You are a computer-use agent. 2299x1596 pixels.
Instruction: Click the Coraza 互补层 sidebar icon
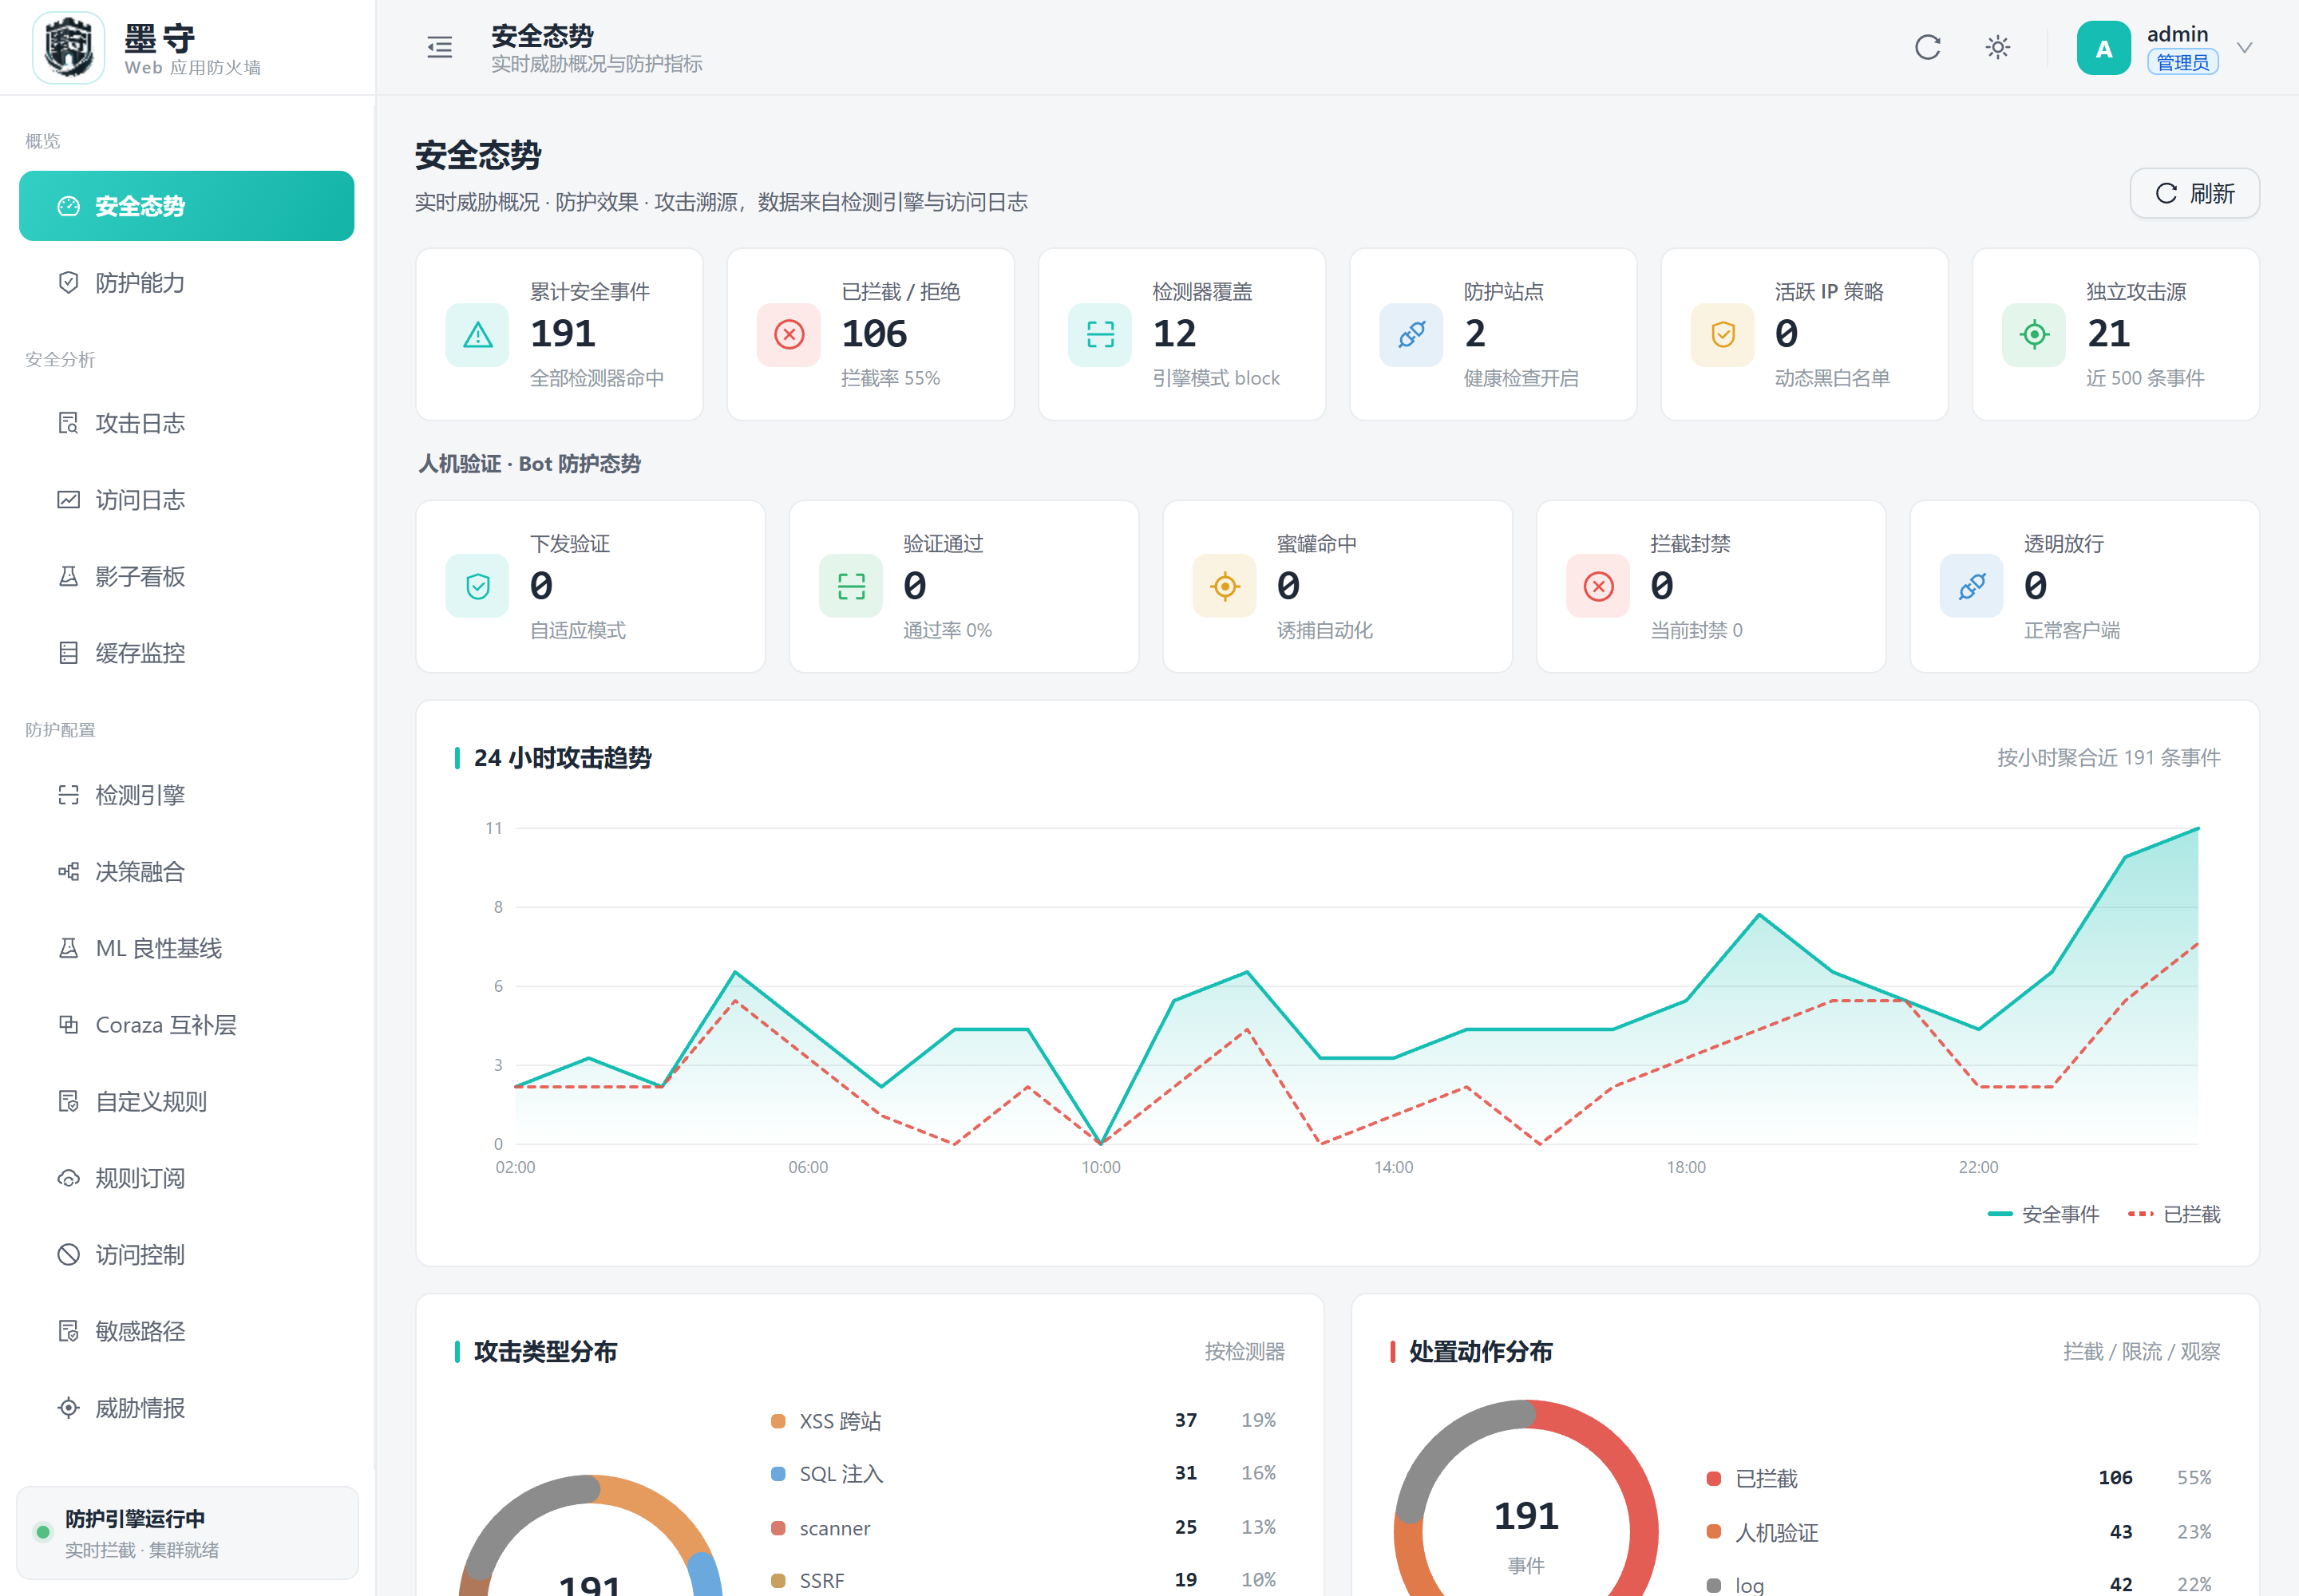(68, 1025)
